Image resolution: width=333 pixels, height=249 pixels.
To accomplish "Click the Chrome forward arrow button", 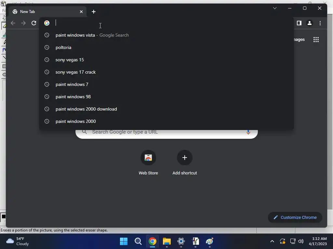I will (x=23, y=23).
